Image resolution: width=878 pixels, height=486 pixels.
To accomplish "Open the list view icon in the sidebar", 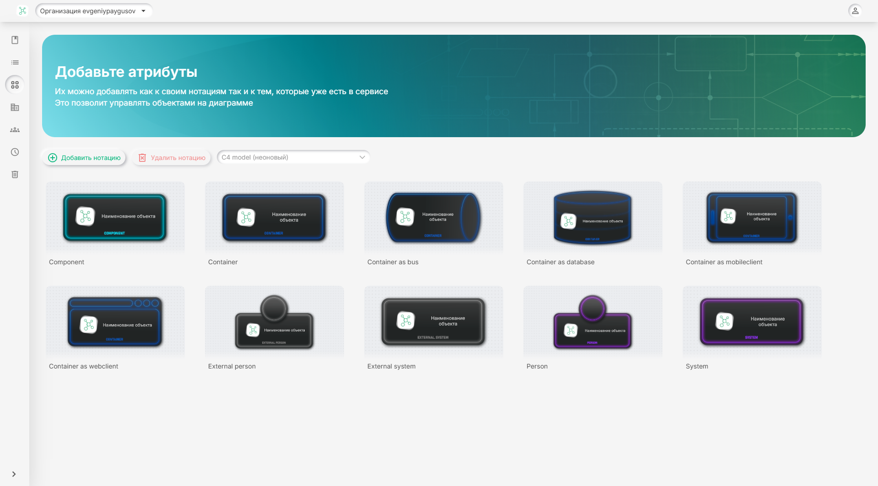I will (x=15, y=63).
